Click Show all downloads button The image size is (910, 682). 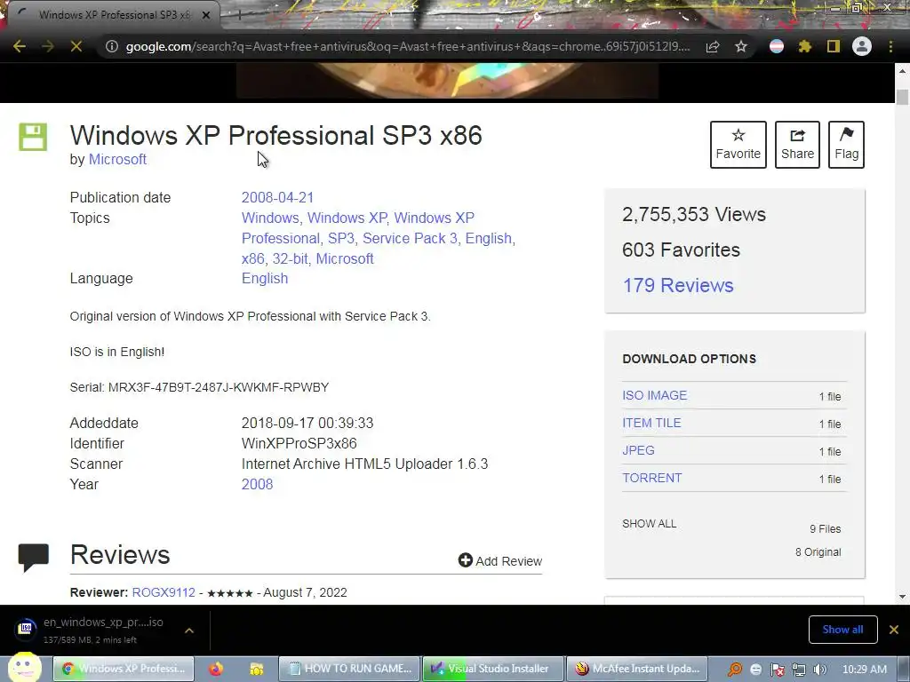pos(842,630)
